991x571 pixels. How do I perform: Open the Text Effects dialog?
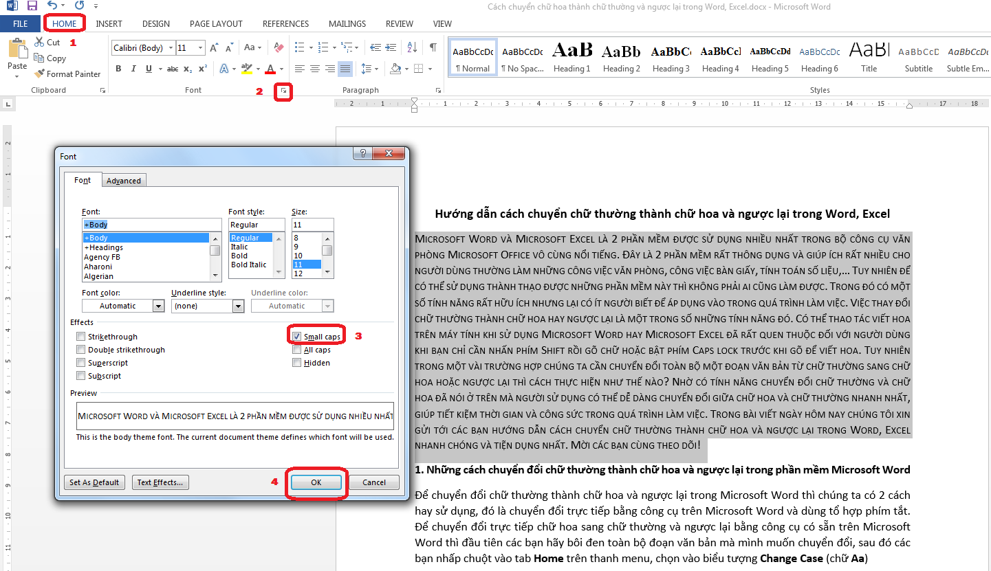click(x=160, y=482)
